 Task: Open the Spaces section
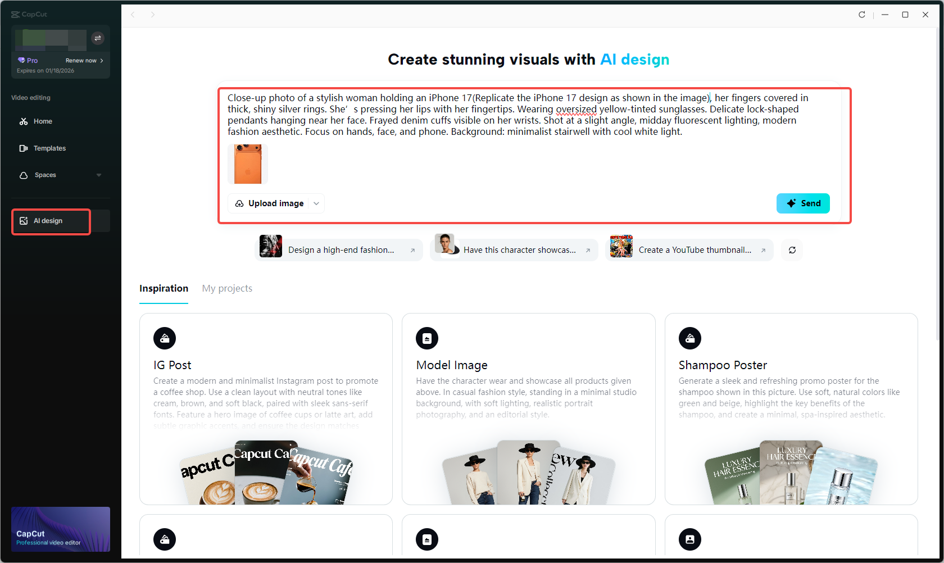[45, 175]
